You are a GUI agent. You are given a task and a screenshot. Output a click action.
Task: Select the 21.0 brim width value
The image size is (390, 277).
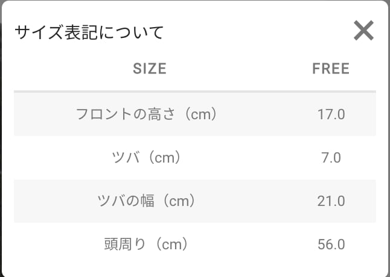[331, 201]
